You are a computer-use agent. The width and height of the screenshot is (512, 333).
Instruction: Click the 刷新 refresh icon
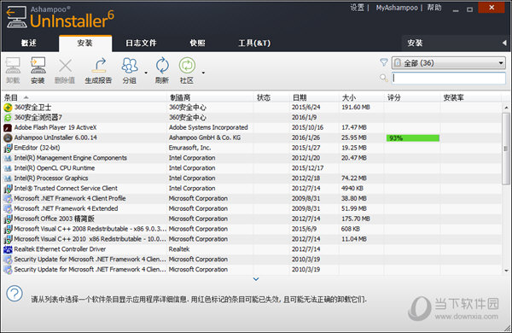162,66
